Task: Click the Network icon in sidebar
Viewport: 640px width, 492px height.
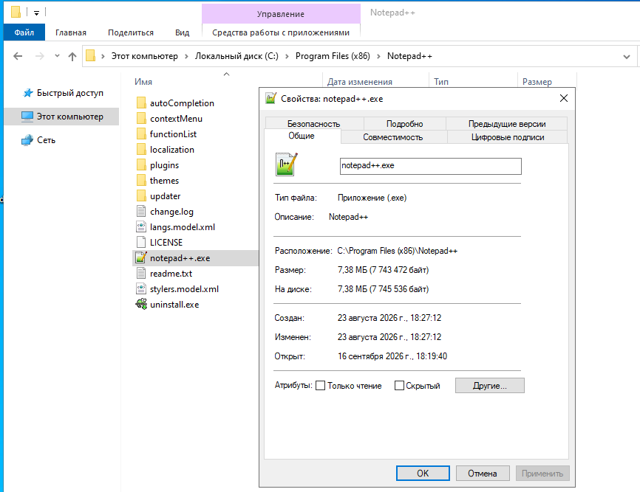Action: (x=27, y=140)
